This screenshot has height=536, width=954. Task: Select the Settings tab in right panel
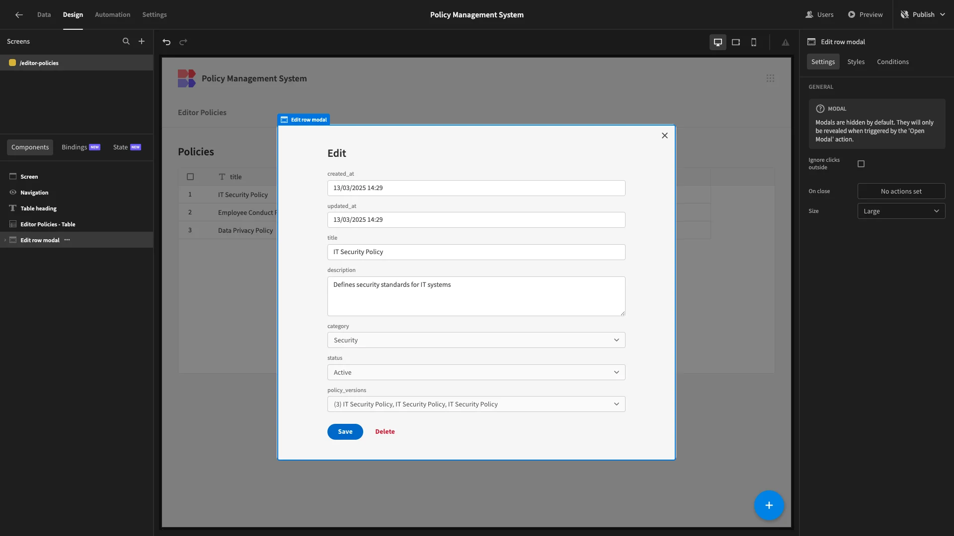tap(823, 62)
